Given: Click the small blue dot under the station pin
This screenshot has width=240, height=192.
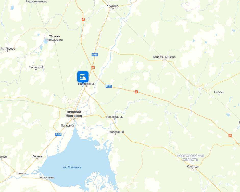Looking at the screenshot, I should coord(83,86).
